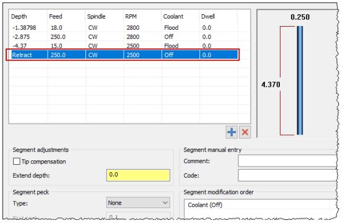Click the Depth column header
This screenshot has height=223, width=343.
pyautogui.click(x=28, y=16)
